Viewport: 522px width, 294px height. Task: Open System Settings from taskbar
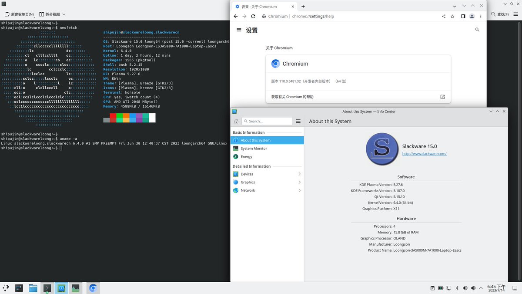click(19, 288)
